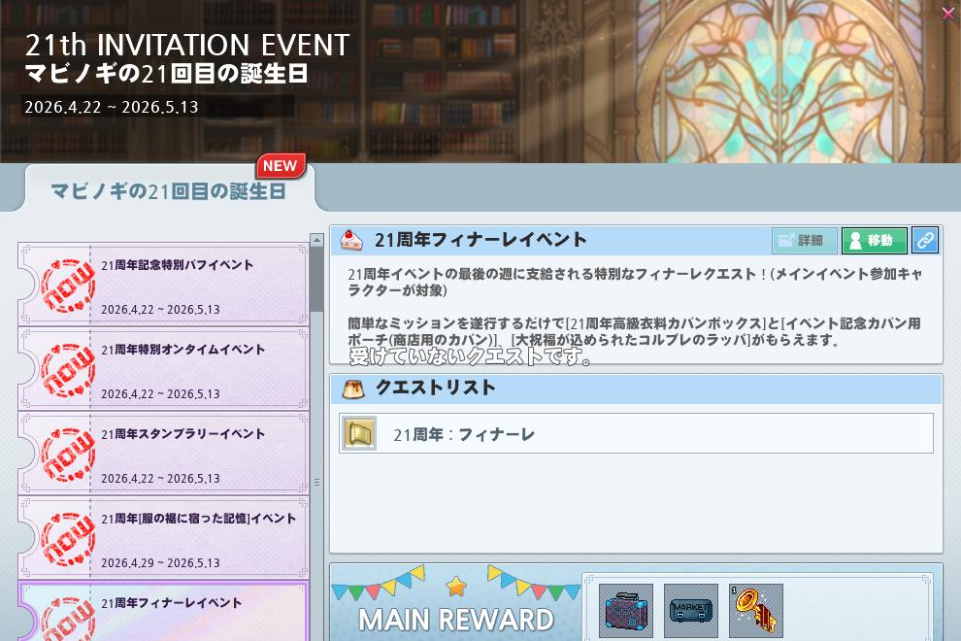Click the panel splitter grip handle
Screen dimensions: 961x641
click(316, 482)
